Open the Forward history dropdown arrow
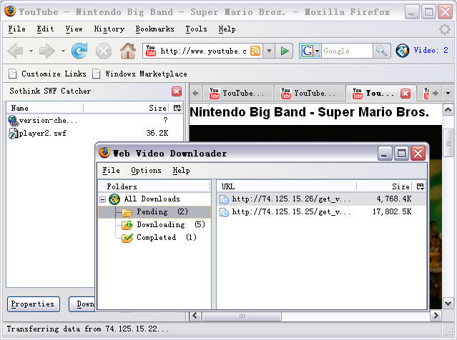457x340 pixels. click(63, 51)
